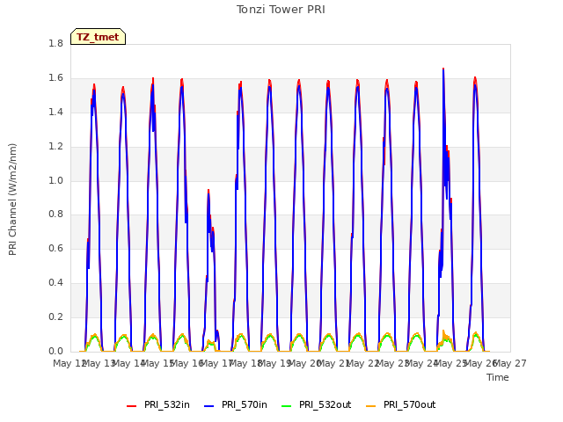The image size is (563, 422).
Task: Toggle the PRI_532in legend entry
Action: [158, 405]
